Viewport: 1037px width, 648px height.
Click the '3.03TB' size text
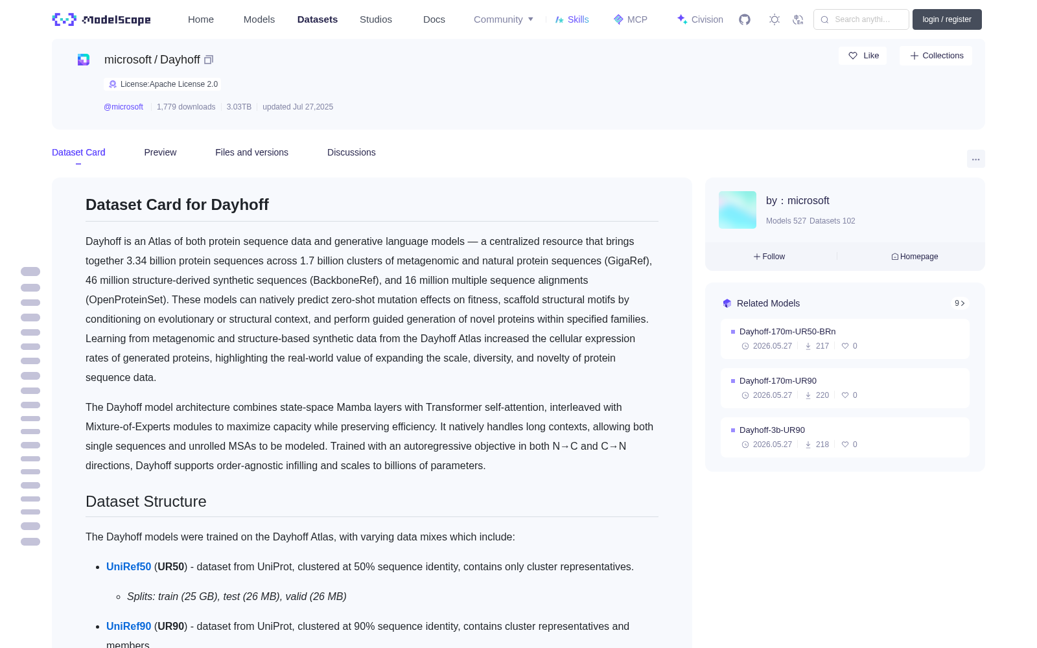tap(239, 107)
